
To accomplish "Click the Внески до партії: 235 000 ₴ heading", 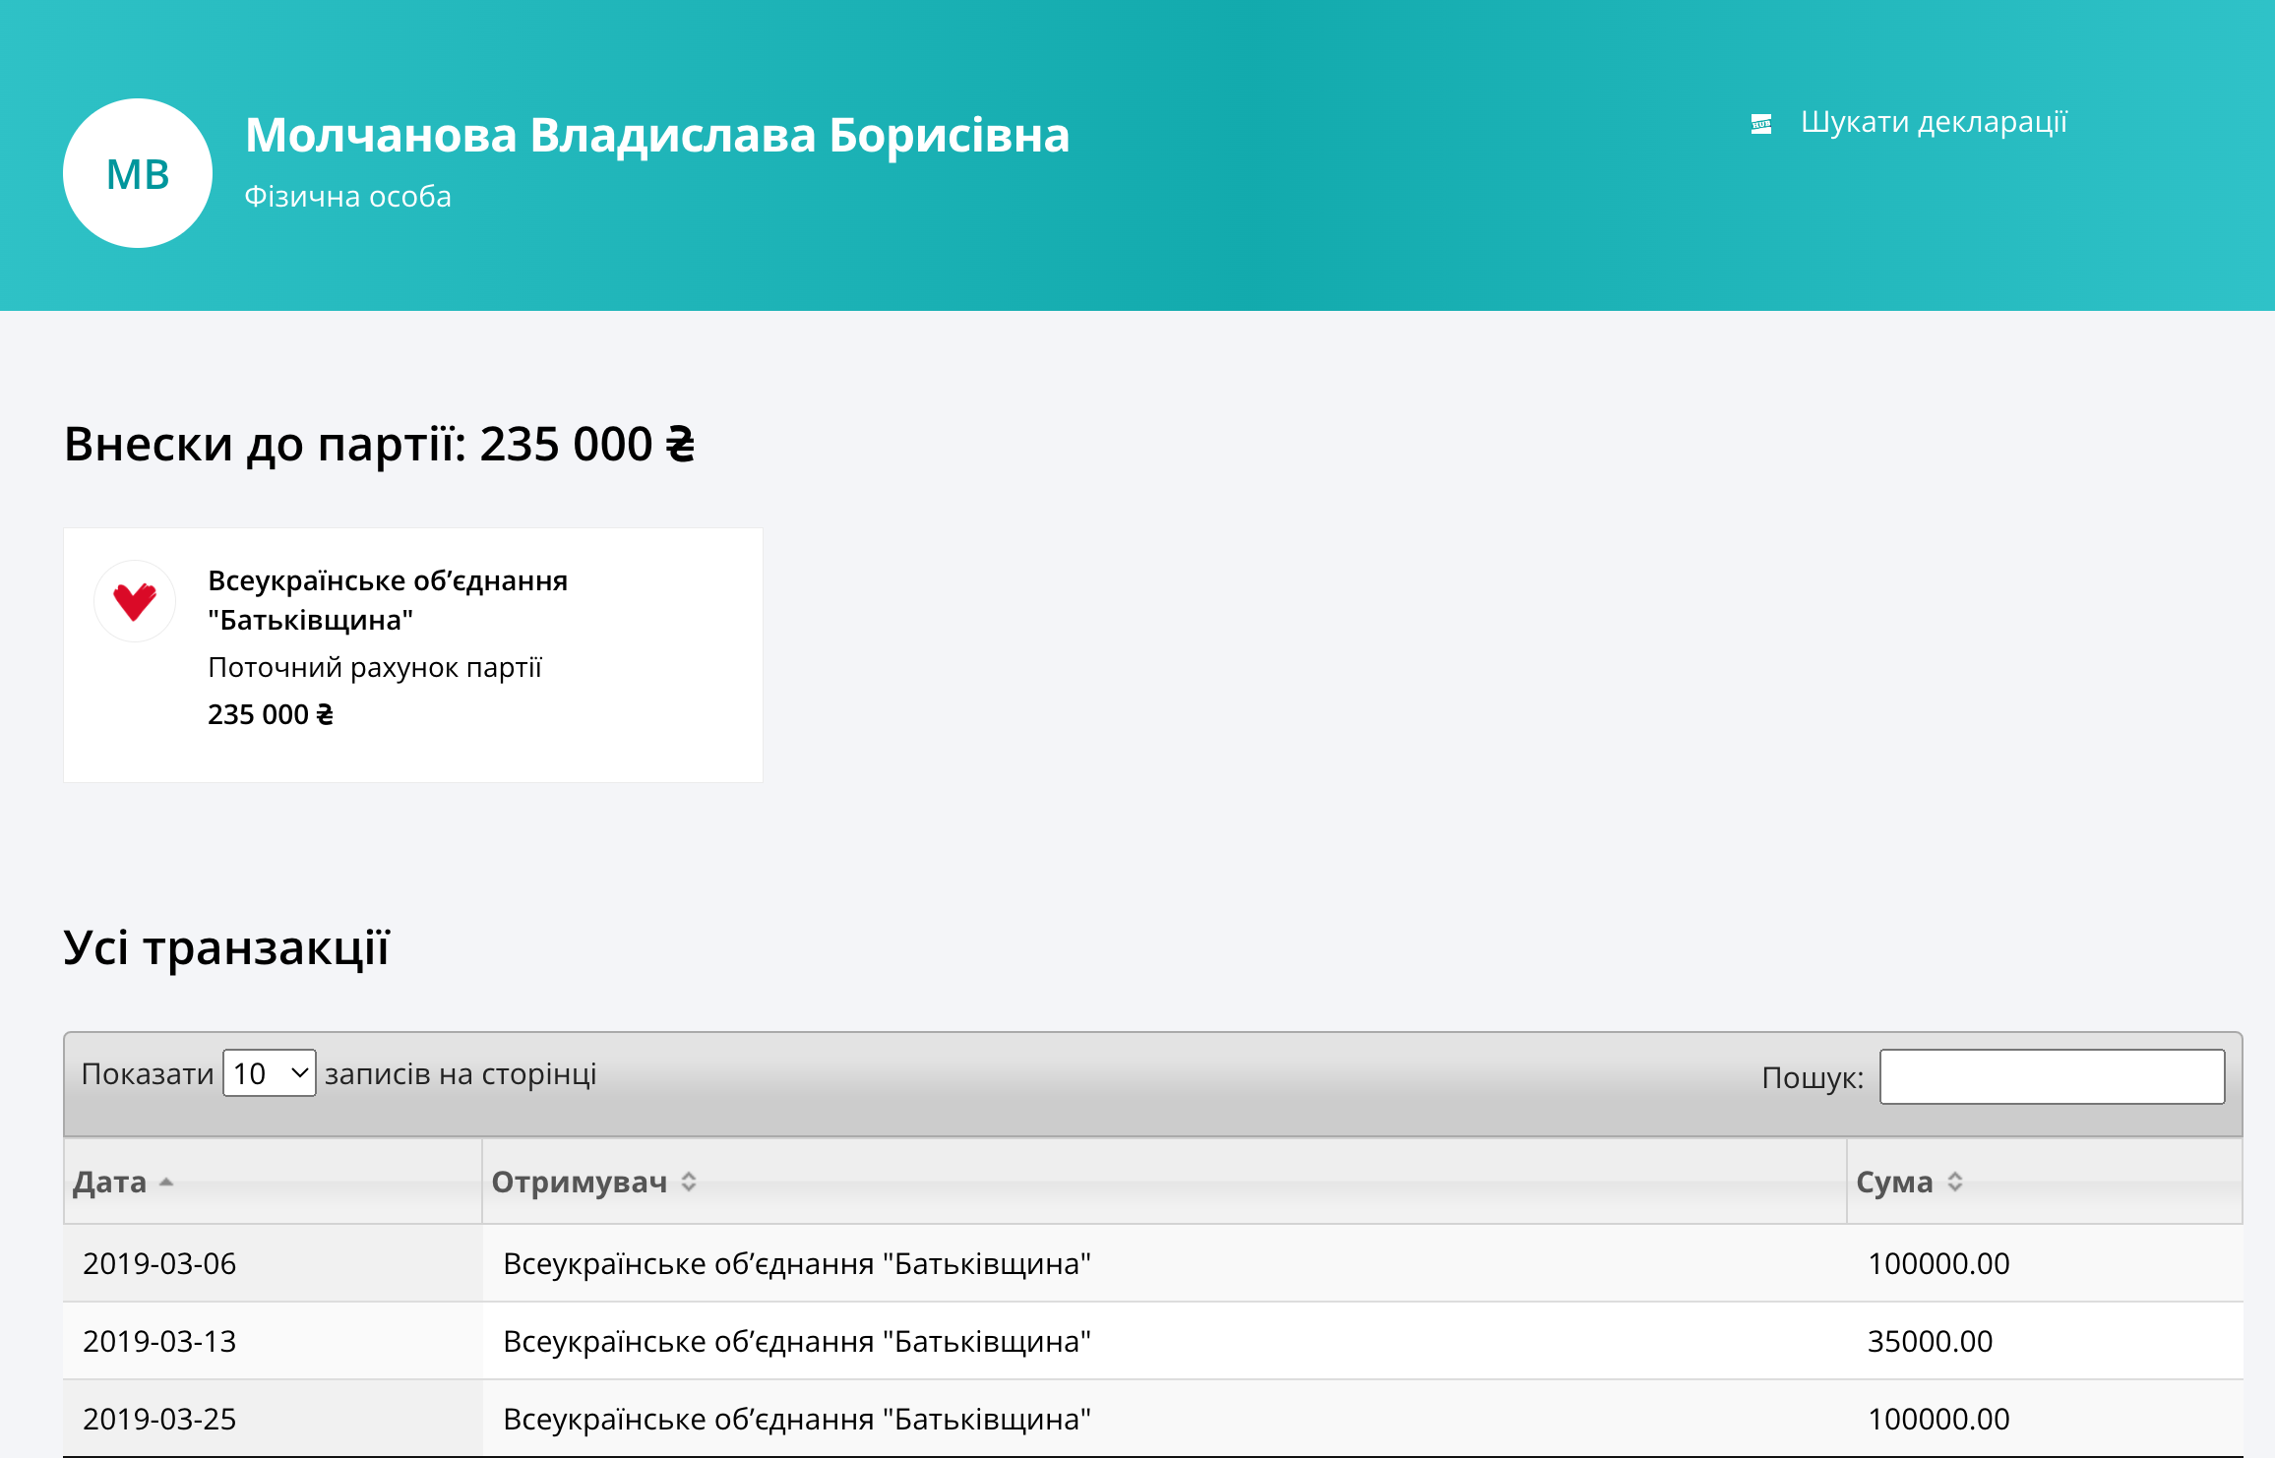I will (380, 444).
